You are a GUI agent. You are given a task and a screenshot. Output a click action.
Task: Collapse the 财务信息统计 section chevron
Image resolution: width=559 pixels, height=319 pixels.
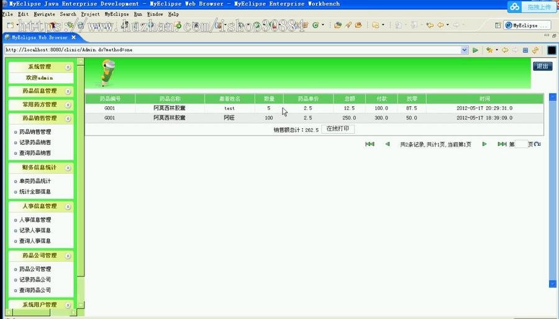(68, 168)
